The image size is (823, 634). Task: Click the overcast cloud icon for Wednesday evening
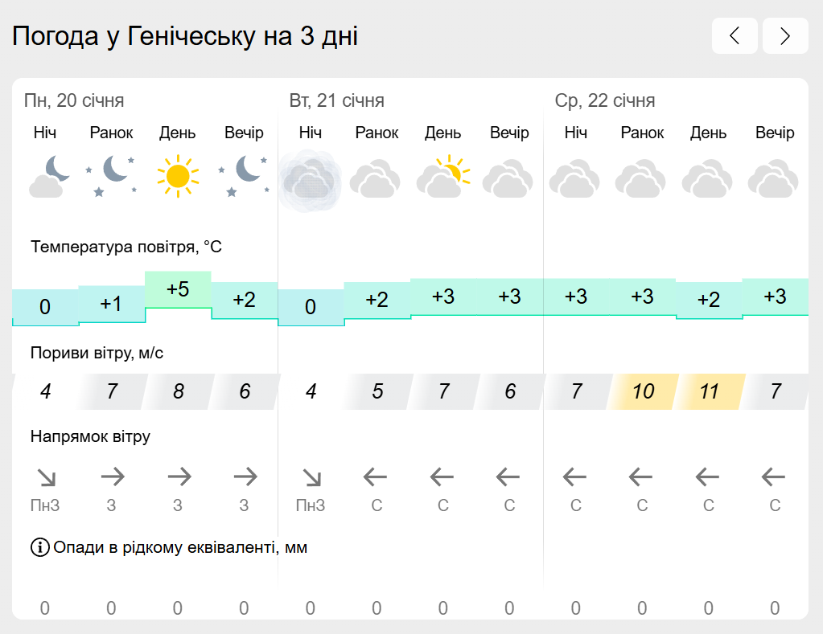pos(773,179)
